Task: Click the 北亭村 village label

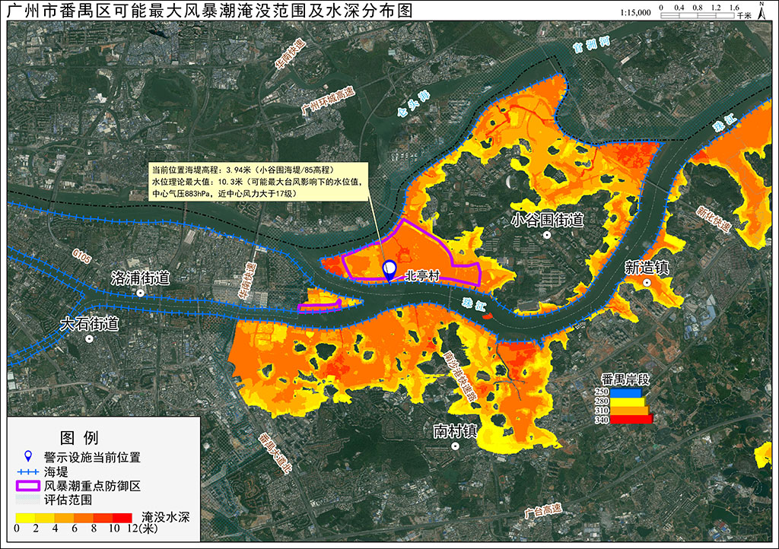Action: click(x=422, y=275)
